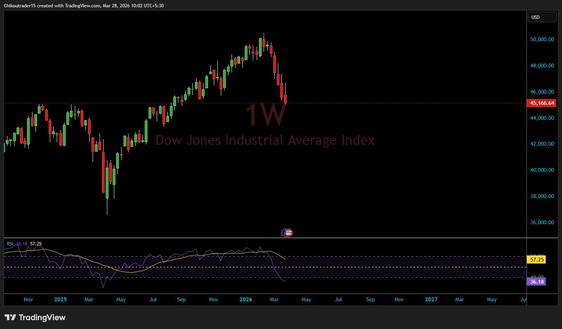The width and height of the screenshot is (562, 329).
Task: Click the red 45,166.64 current price label
Action: 542,103
